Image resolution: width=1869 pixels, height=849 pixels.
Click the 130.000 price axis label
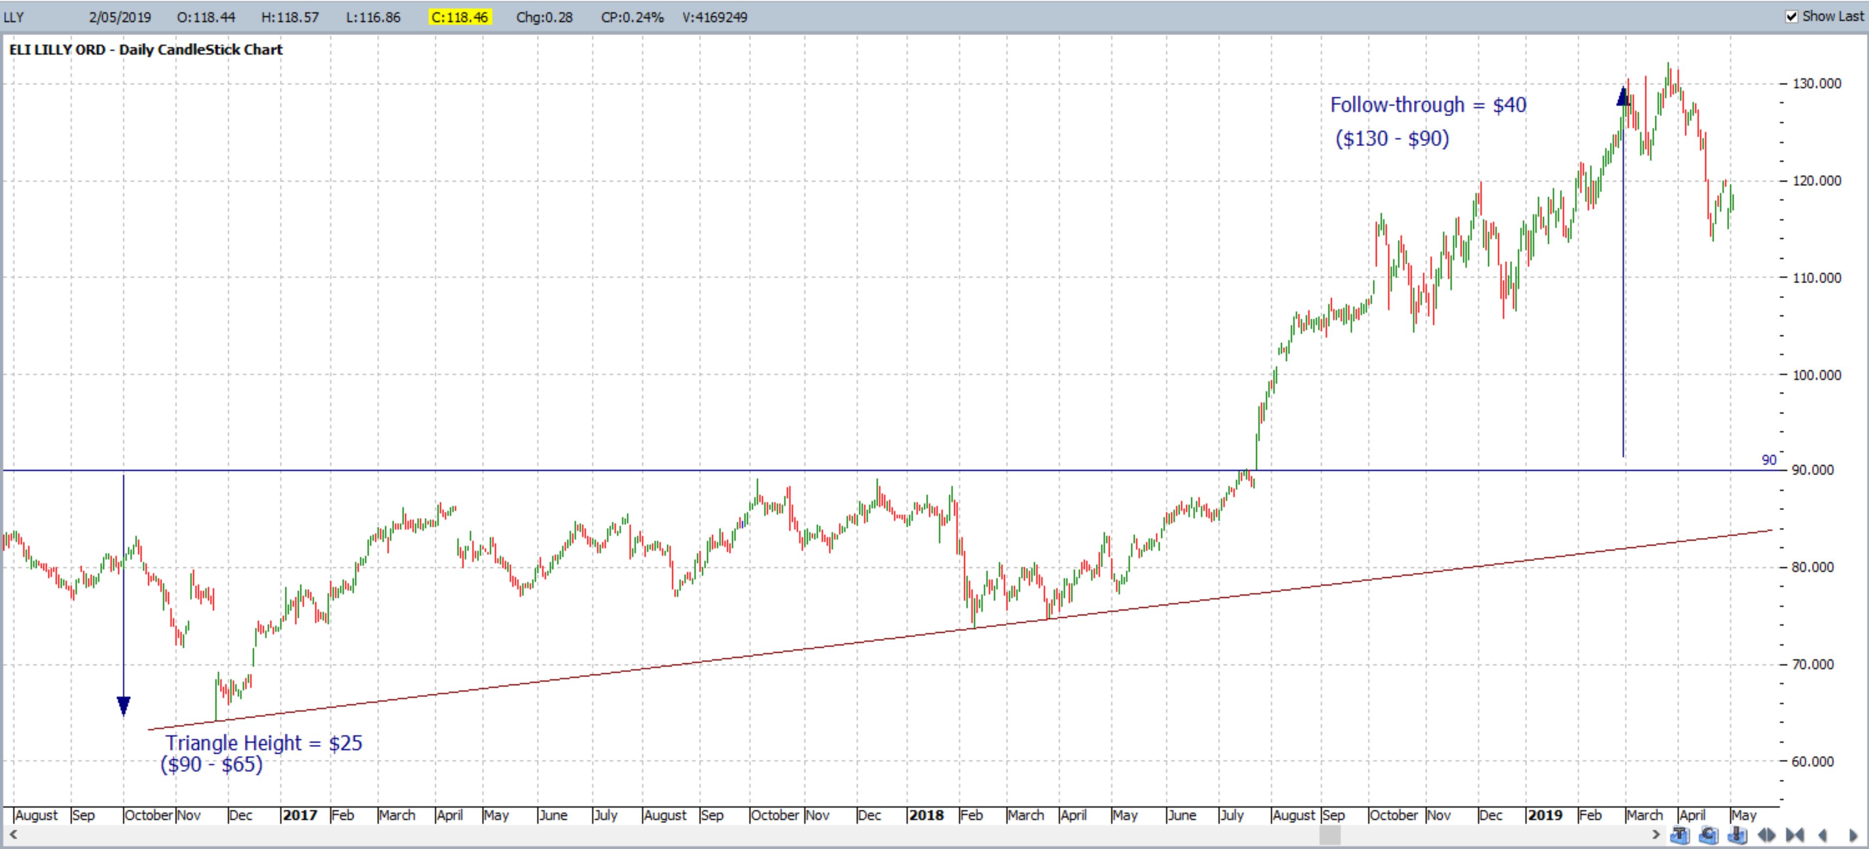[1816, 83]
